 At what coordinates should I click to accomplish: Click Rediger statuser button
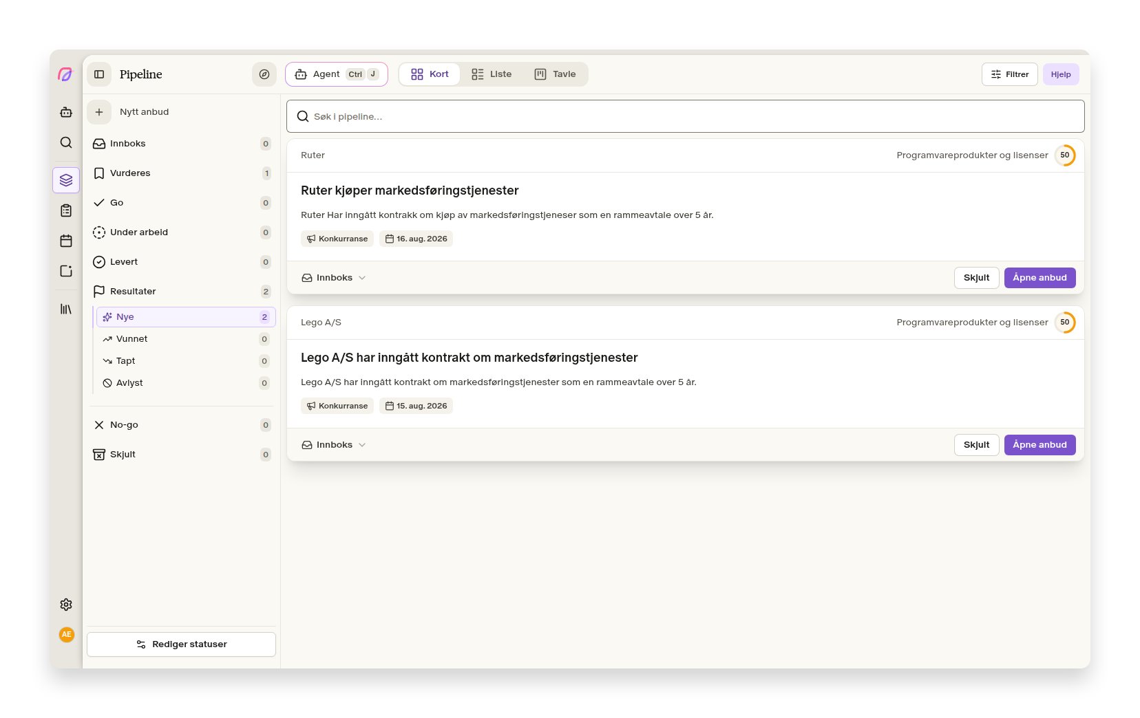[x=182, y=644]
